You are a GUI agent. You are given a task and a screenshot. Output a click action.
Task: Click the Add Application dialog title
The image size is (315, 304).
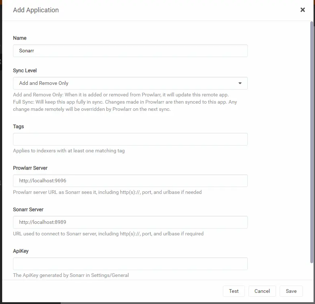(x=36, y=10)
